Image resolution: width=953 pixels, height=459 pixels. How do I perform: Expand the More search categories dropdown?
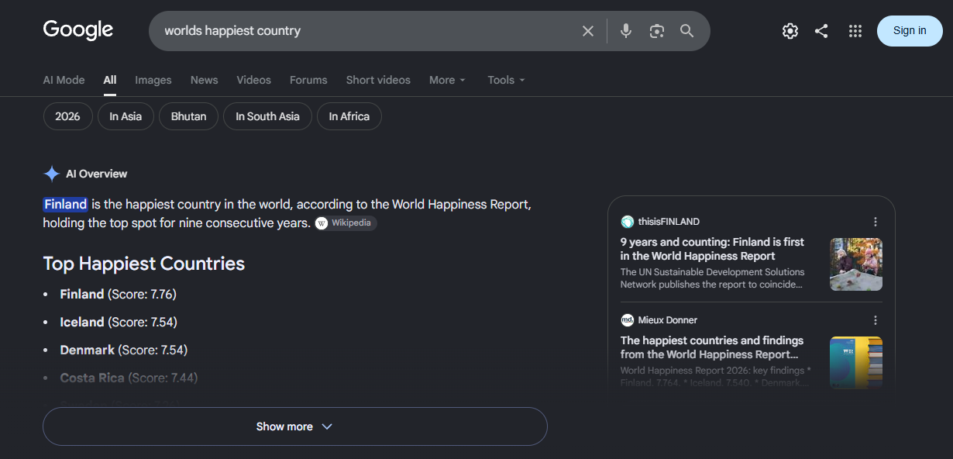(448, 80)
